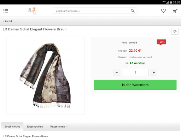
Task: Click the scarf product image
Action: pos(46,76)
